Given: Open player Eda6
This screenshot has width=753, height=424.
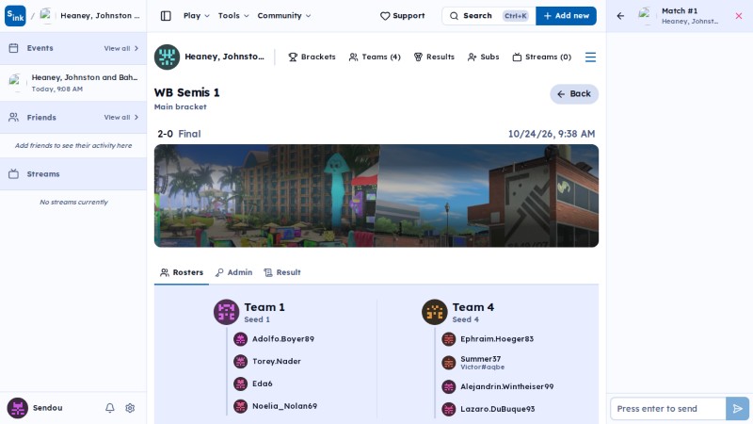Looking at the screenshot, I should [x=263, y=383].
